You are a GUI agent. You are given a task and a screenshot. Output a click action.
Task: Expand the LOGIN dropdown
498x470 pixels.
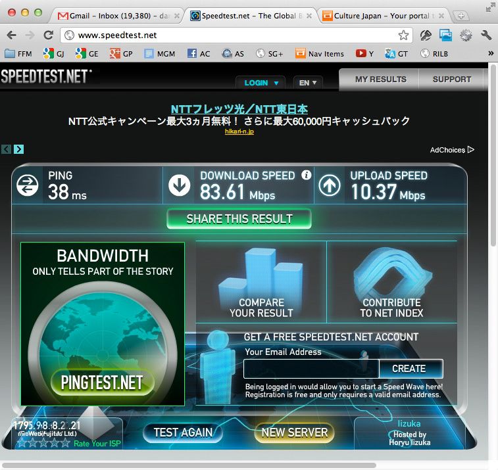click(260, 83)
